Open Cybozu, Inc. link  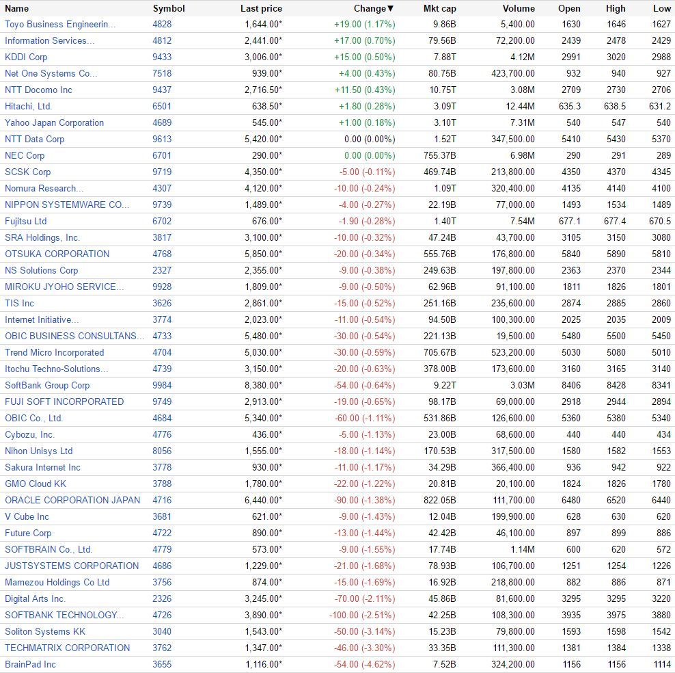29,434
